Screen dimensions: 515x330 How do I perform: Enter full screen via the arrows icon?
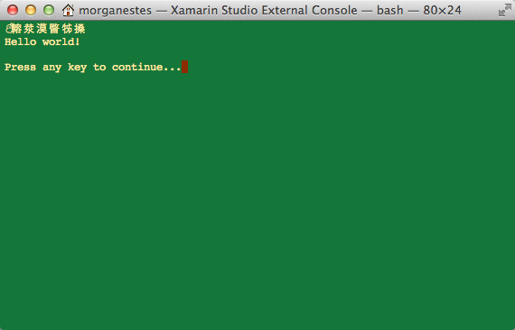[504, 11]
